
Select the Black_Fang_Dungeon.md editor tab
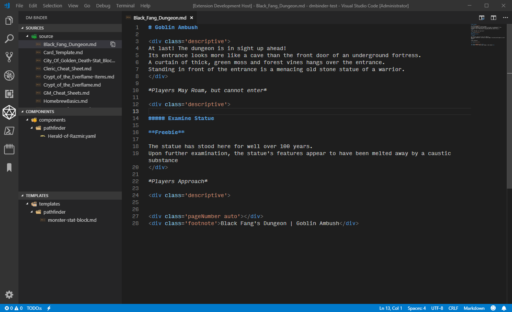pyautogui.click(x=159, y=18)
